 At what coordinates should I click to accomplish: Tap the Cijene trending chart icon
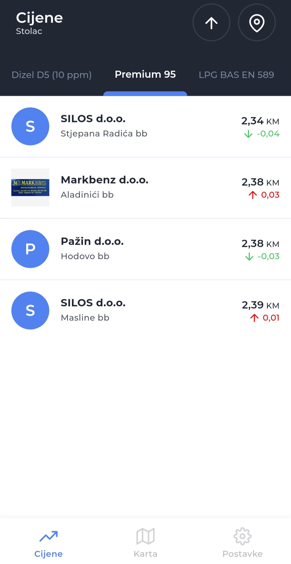(x=48, y=536)
